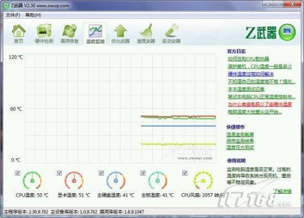Click the red graphics card temperature gauge
Screen dimensions: 304x218
tap(74, 180)
